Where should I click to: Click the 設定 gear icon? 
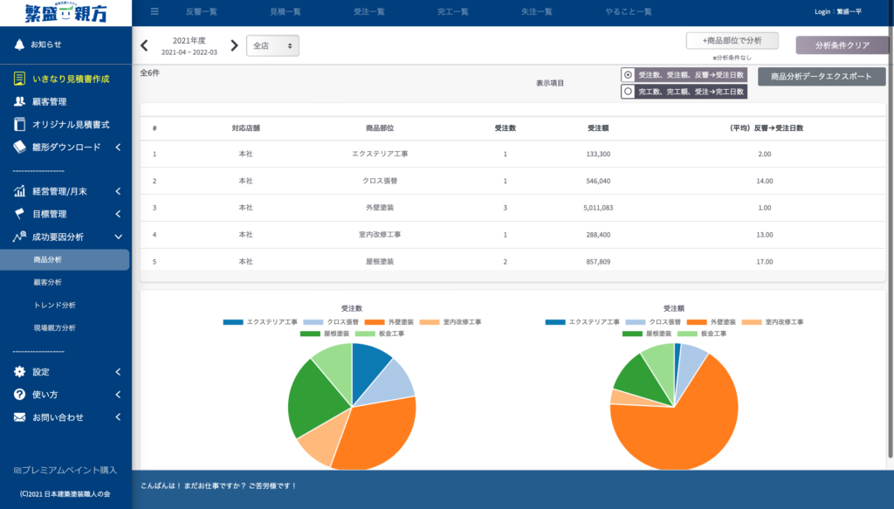point(19,372)
